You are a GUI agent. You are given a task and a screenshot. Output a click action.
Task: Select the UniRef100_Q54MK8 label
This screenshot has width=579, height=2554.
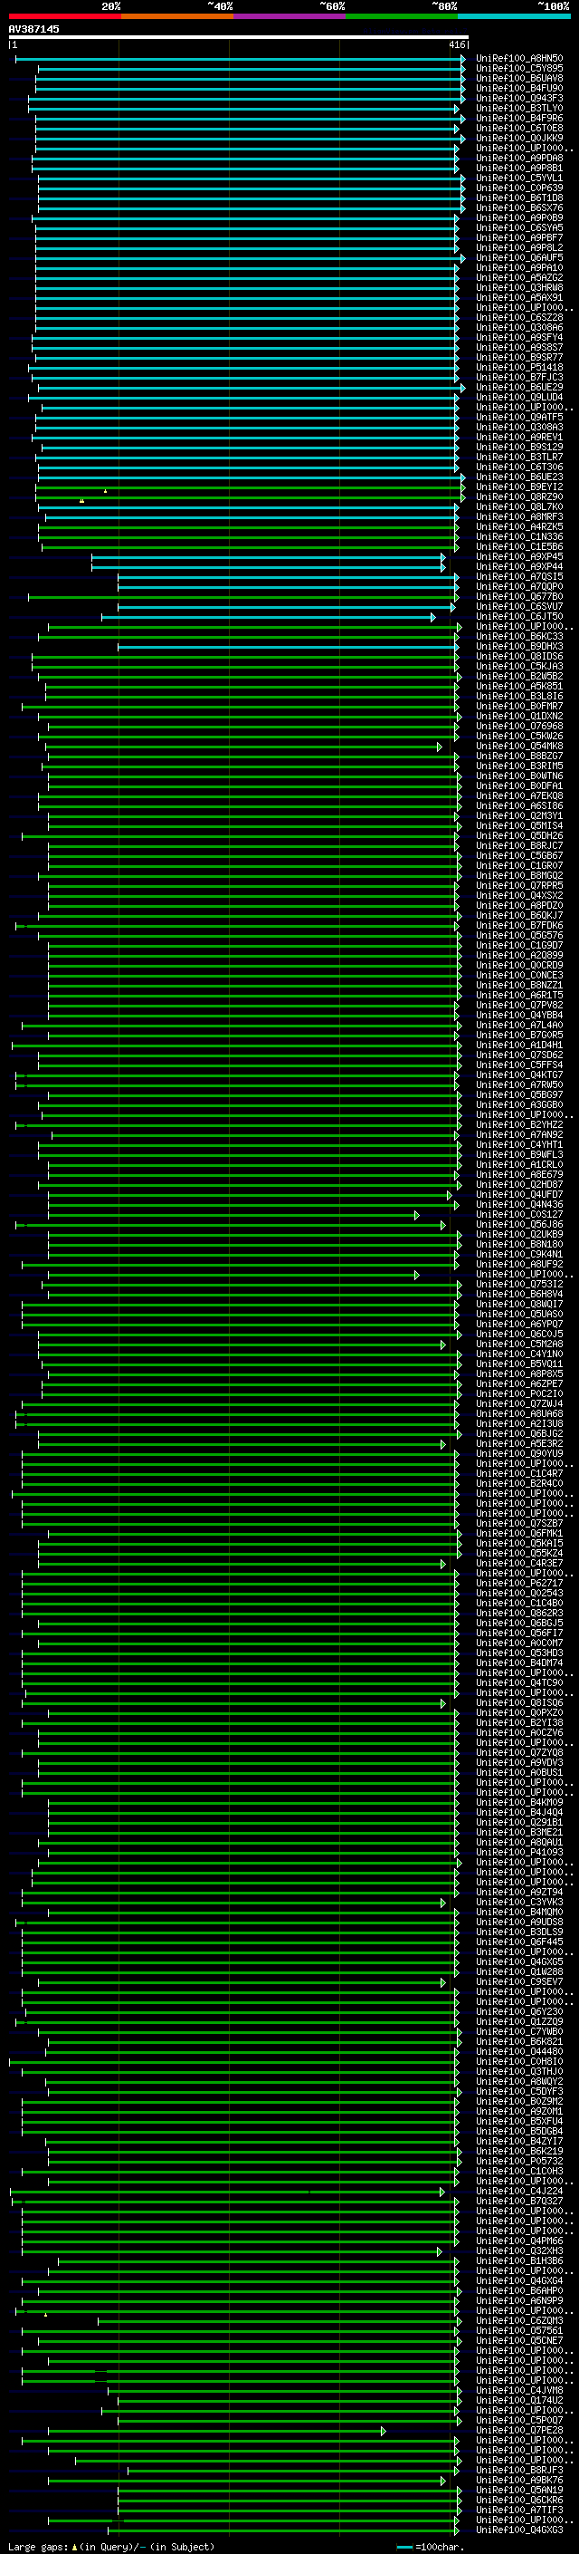point(519,746)
